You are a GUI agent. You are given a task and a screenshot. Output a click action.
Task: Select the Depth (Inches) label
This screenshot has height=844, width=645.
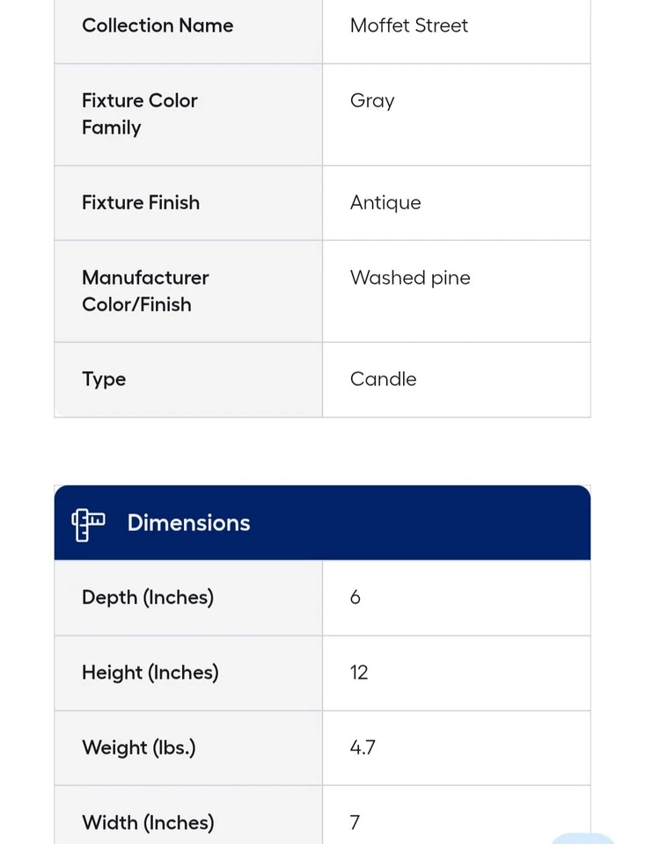148,598
